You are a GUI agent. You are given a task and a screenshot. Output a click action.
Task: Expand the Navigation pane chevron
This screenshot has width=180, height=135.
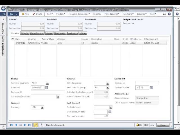[3, 19]
